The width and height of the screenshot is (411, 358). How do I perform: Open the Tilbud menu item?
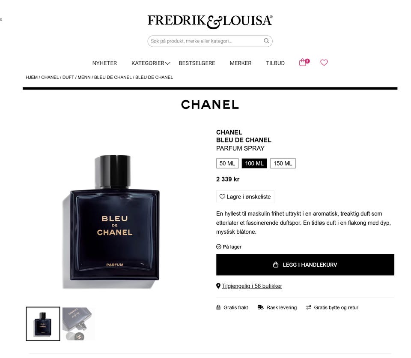275,63
